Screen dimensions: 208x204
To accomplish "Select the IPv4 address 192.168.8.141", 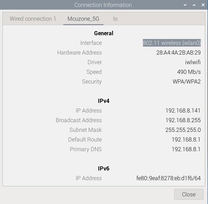I will (183, 110).
